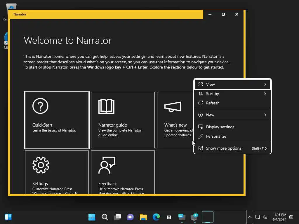Open the Windows Start button
This screenshot has width=299, height=224.
point(92,217)
